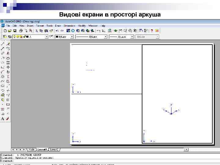
Task: Select the Hatch tool
Action: [3, 109]
